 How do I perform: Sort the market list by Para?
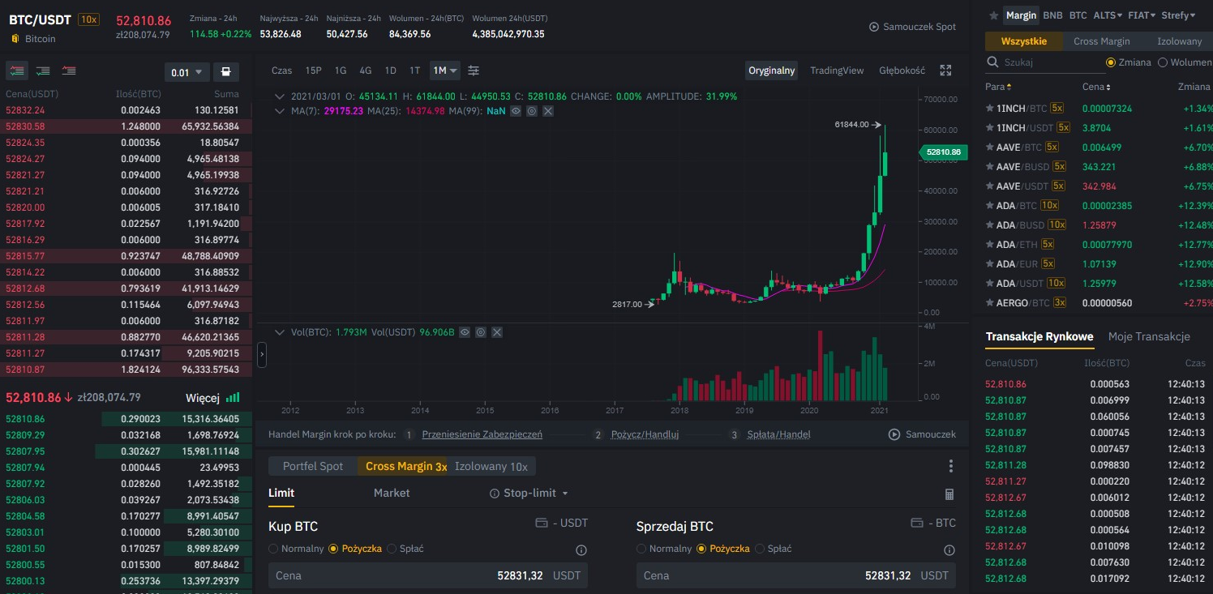998,87
